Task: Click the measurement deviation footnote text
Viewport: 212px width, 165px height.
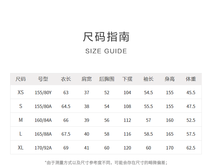Action: click(106, 162)
